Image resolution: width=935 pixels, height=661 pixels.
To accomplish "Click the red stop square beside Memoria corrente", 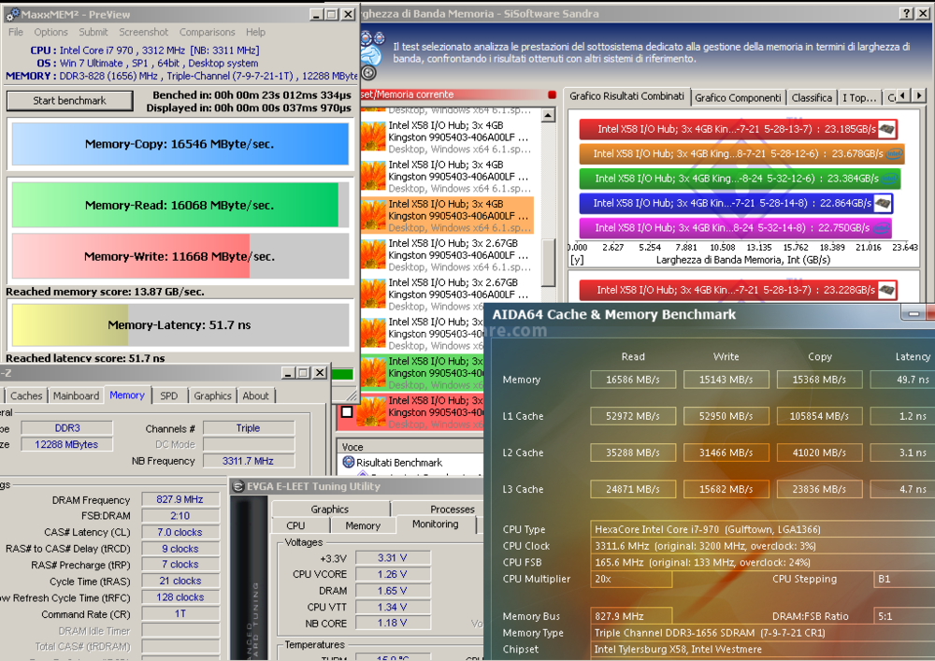I will pyautogui.click(x=552, y=94).
